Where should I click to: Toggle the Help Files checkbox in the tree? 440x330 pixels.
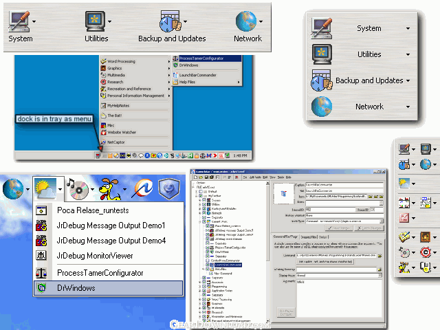click(x=208, y=269)
